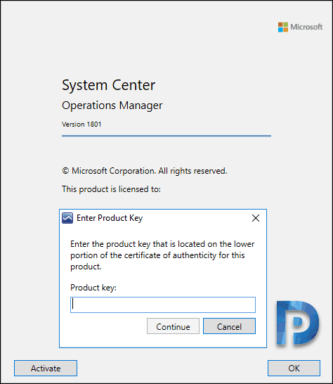This screenshot has width=333, height=384.
Task: Click the Operations Manager subtitle text
Action: pyautogui.click(x=112, y=105)
